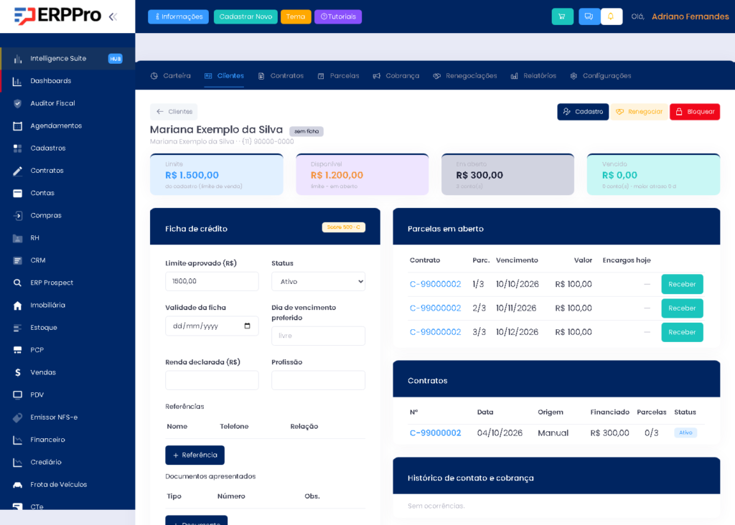The width and height of the screenshot is (735, 525).
Task: Click the Contas card icon
Action: click(17, 193)
